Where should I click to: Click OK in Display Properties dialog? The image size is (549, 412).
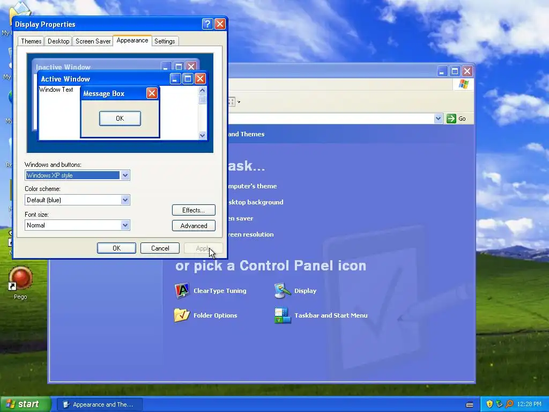coord(116,248)
